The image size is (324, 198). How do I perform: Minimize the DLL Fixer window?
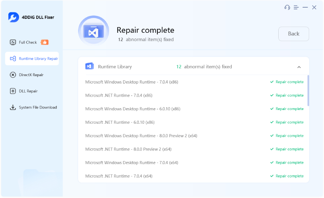click(305, 8)
